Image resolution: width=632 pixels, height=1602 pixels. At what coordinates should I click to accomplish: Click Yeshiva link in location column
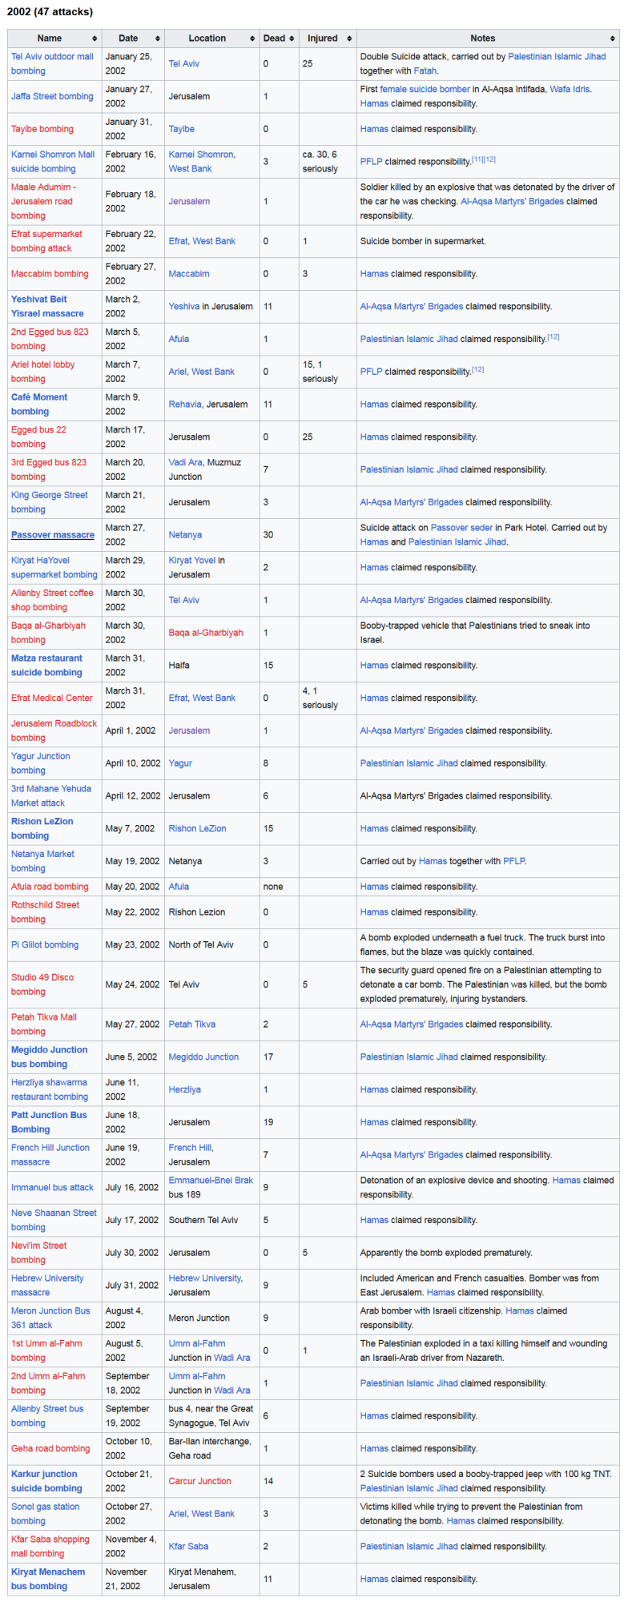183,307
